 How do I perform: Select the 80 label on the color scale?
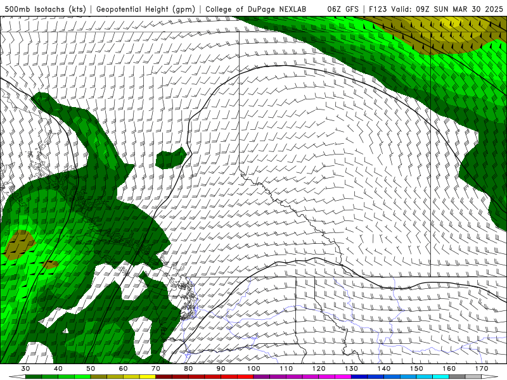point(188,369)
